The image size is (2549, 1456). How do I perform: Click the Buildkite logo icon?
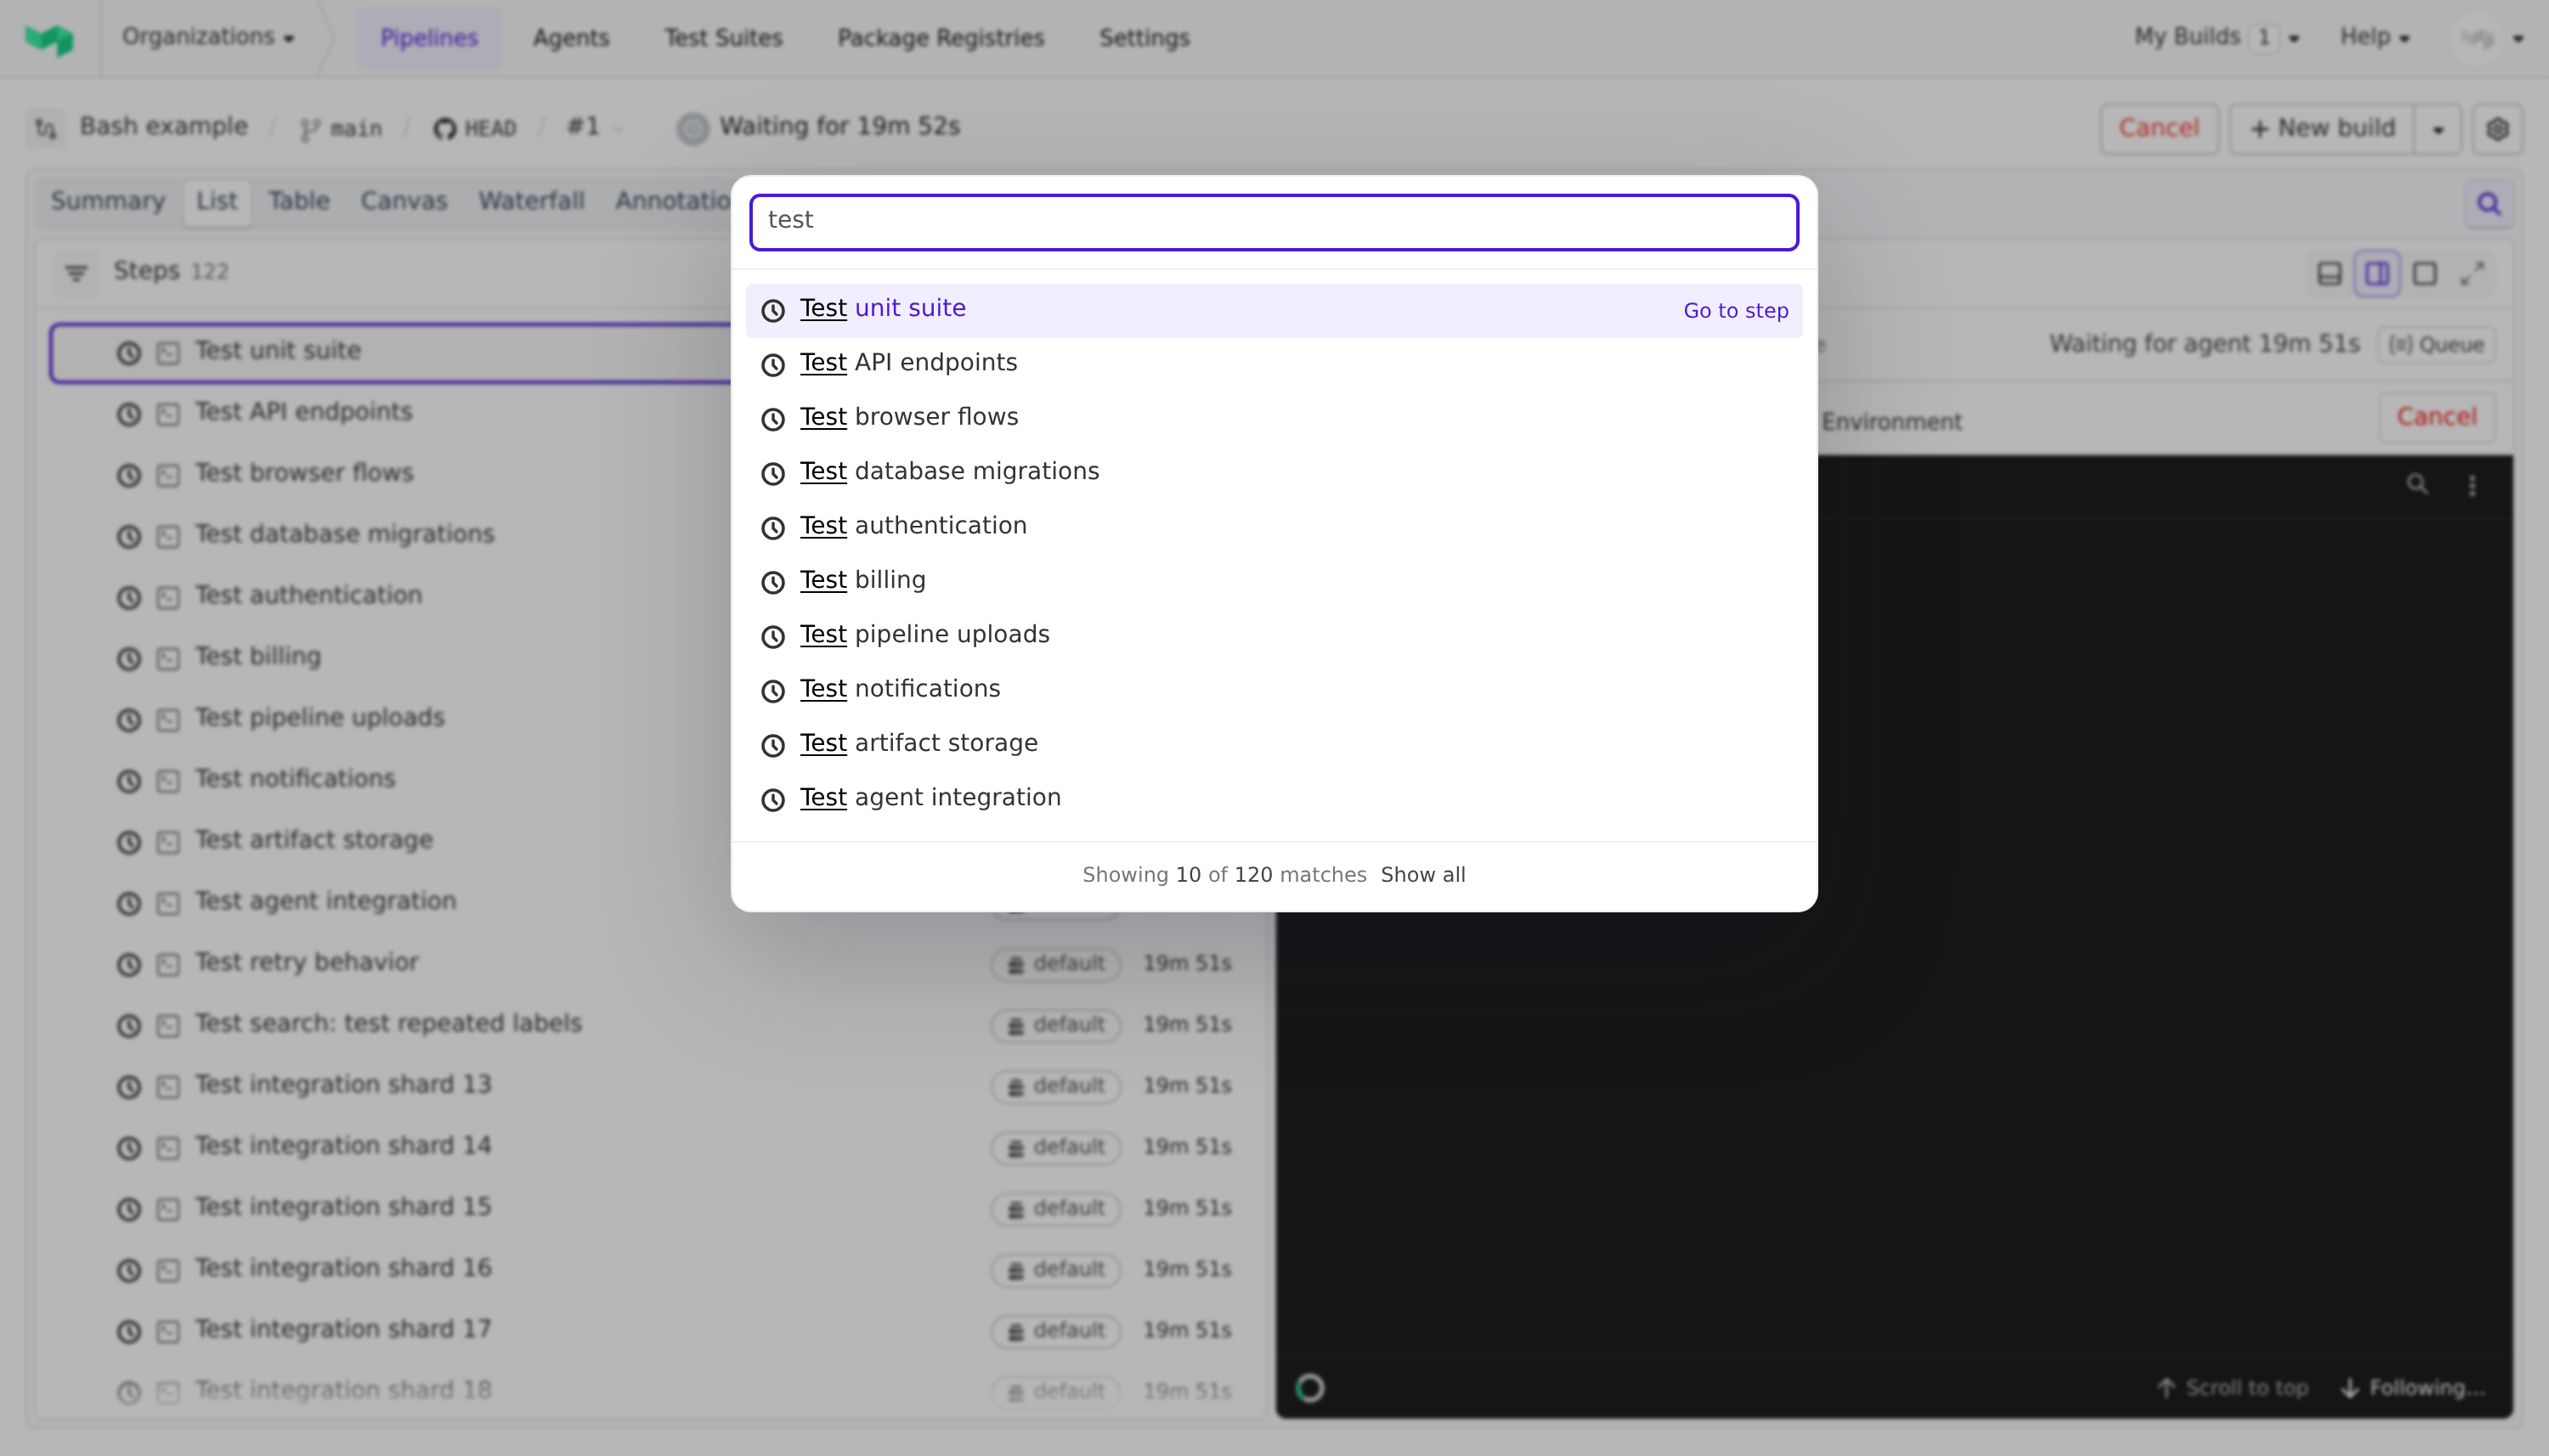pyautogui.click(x=49, y=38)
